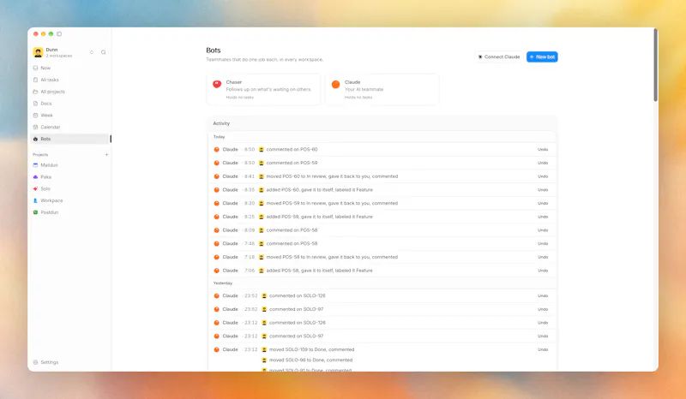Click the yellow user avatar in the 8:35 row
This screenshot has height=399, width=686.
(262, 190)
